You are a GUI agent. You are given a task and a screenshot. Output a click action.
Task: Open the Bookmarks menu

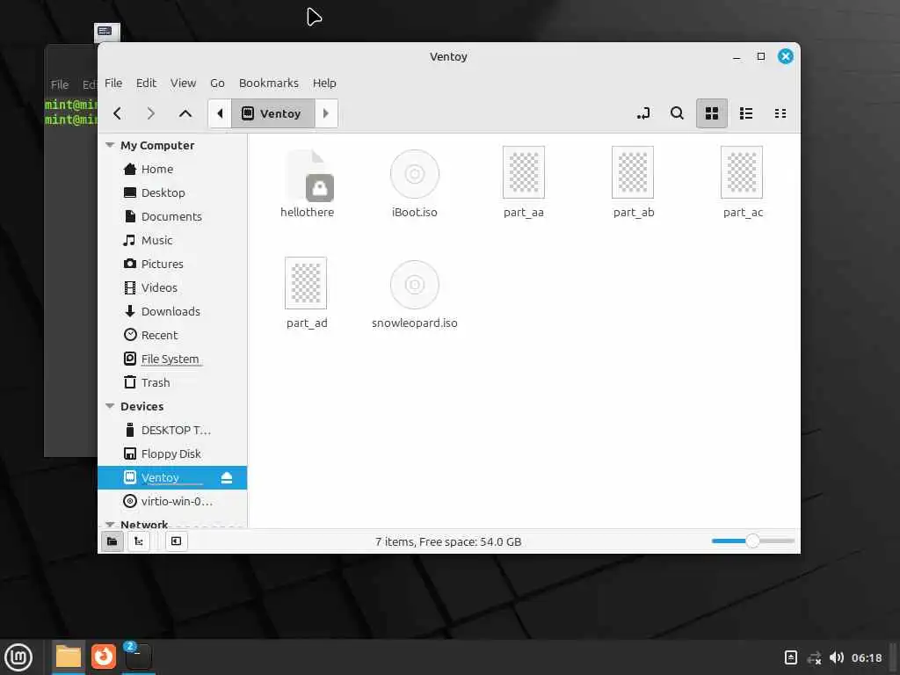[269, 83]
